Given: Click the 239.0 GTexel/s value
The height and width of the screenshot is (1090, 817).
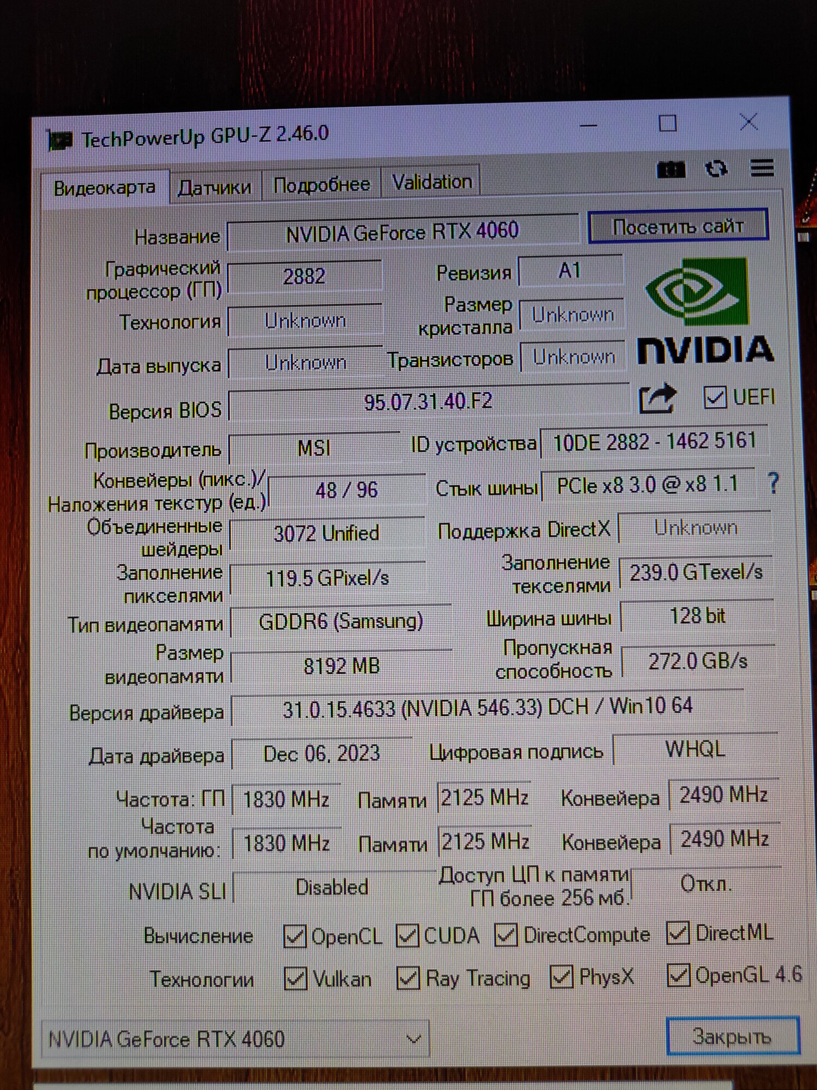Looking at the screenshot, I should (696, 572).
